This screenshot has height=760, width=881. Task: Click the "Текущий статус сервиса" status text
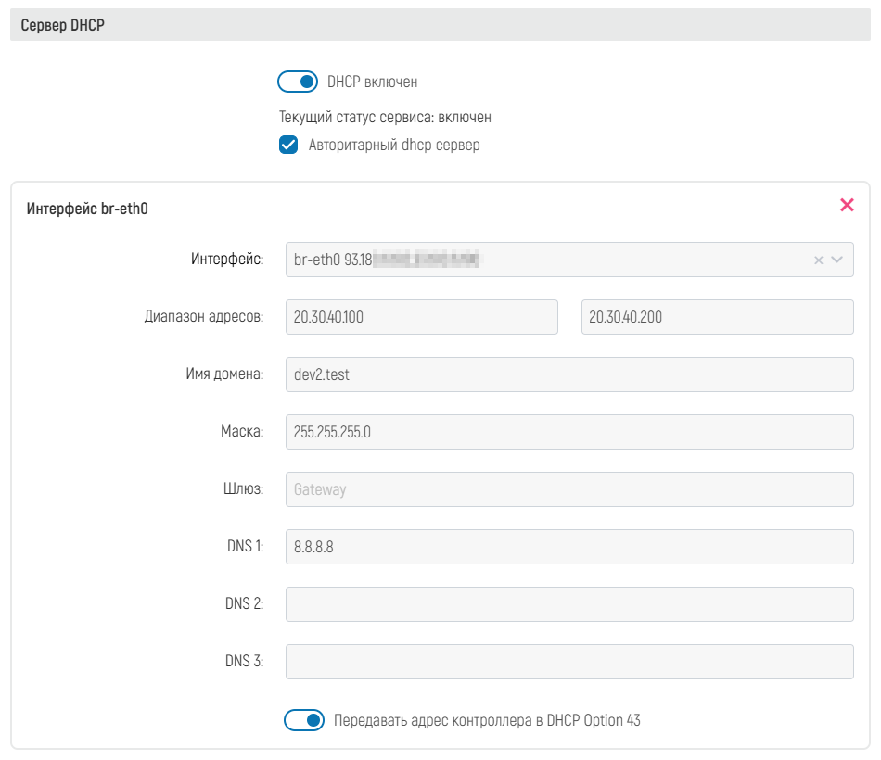385,118
